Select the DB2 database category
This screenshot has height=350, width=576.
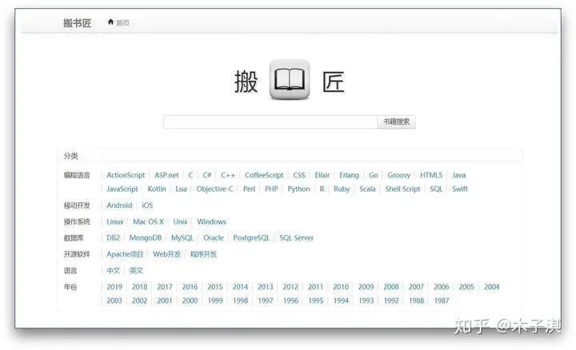(x=113, y=238)
